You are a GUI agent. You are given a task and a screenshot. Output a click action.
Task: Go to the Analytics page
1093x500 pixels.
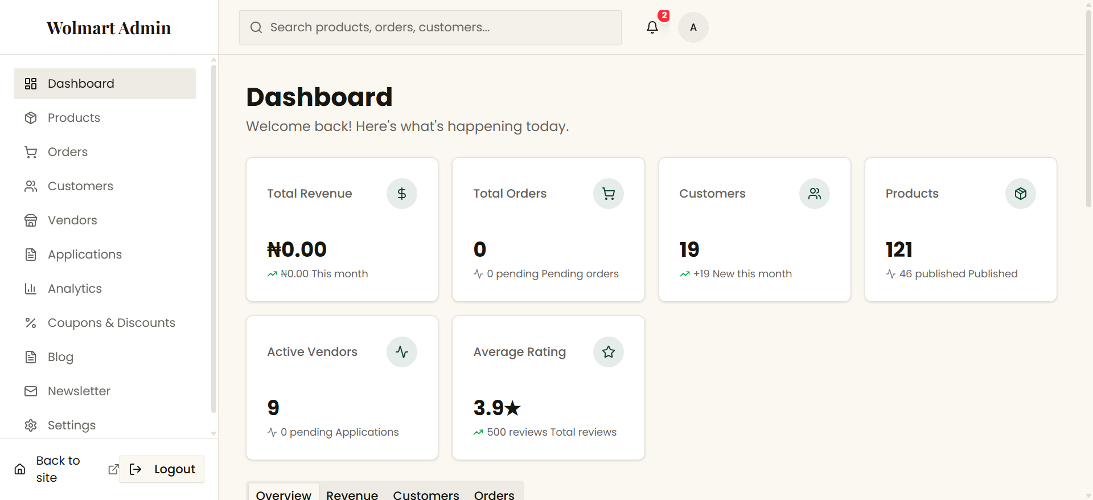[x=105, y=289]
